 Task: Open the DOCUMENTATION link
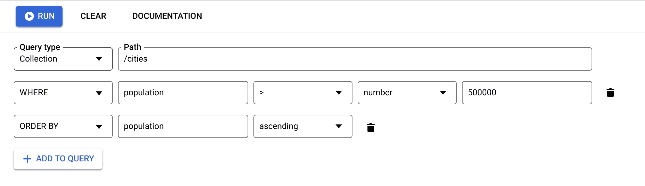[x=167, y=16]
